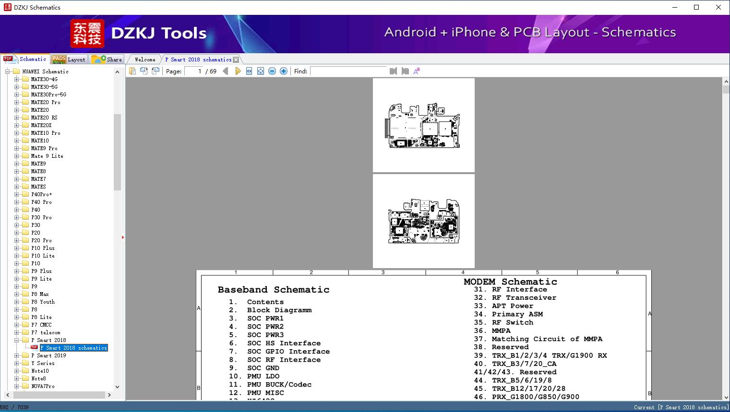Fit the whole page in view
The height and width of the screenshot is (412, 730).
(261, 71)
